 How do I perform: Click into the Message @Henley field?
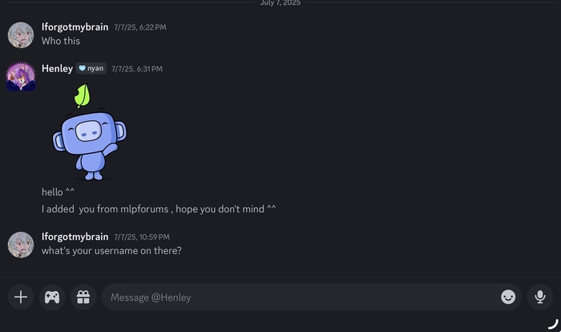coord(301,297)
